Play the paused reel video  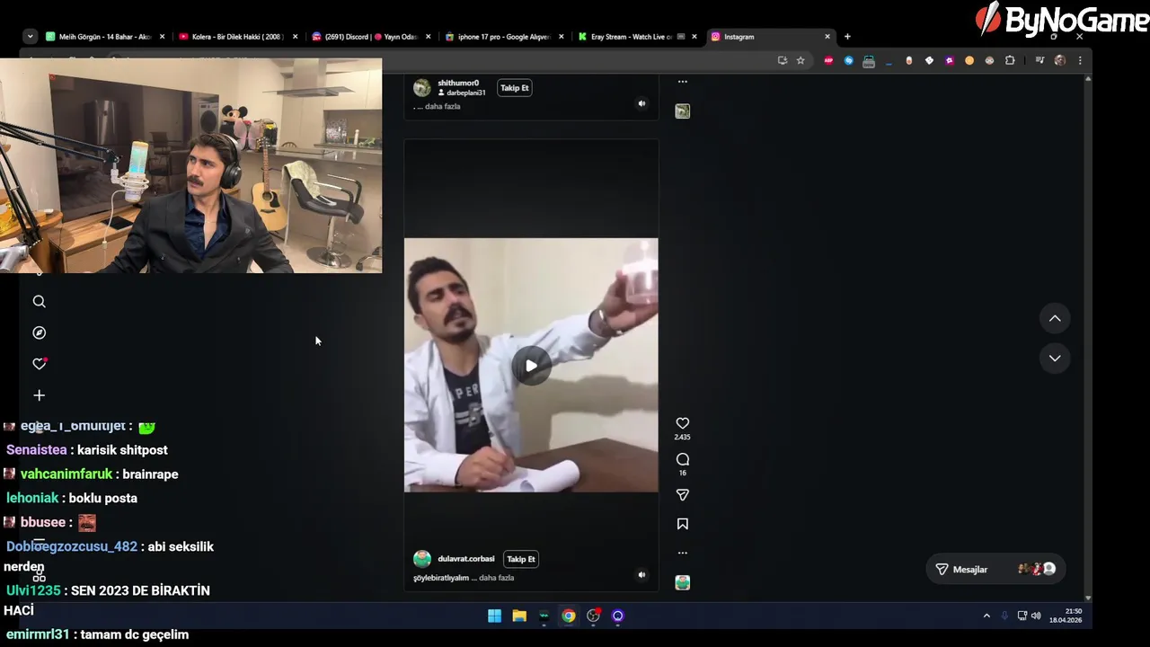[x=531, y=366]
